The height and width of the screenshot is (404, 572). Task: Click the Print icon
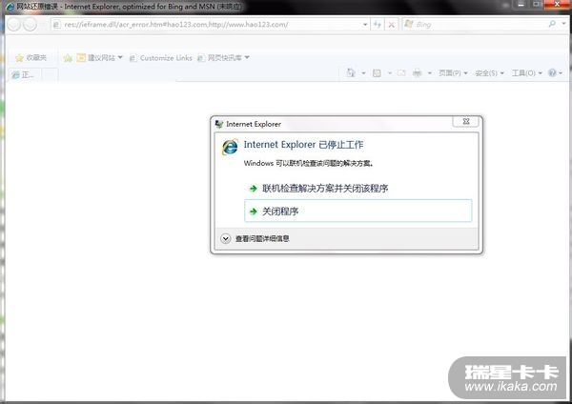(417, 73)
